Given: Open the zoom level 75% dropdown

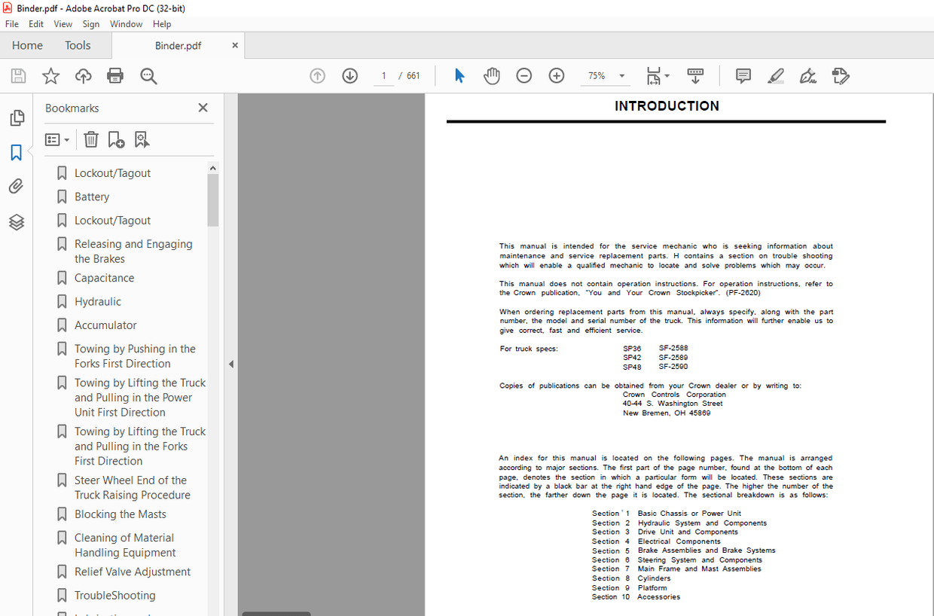Looking at the screenshot, I should pyautogui.click(x=622, y=76).
